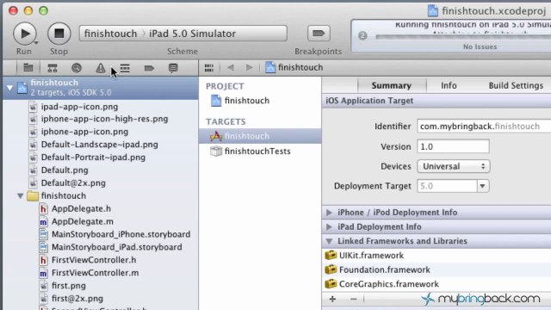Click the Stop button
The height and width of the screenshot is (310, 551).
coord(59,34)
